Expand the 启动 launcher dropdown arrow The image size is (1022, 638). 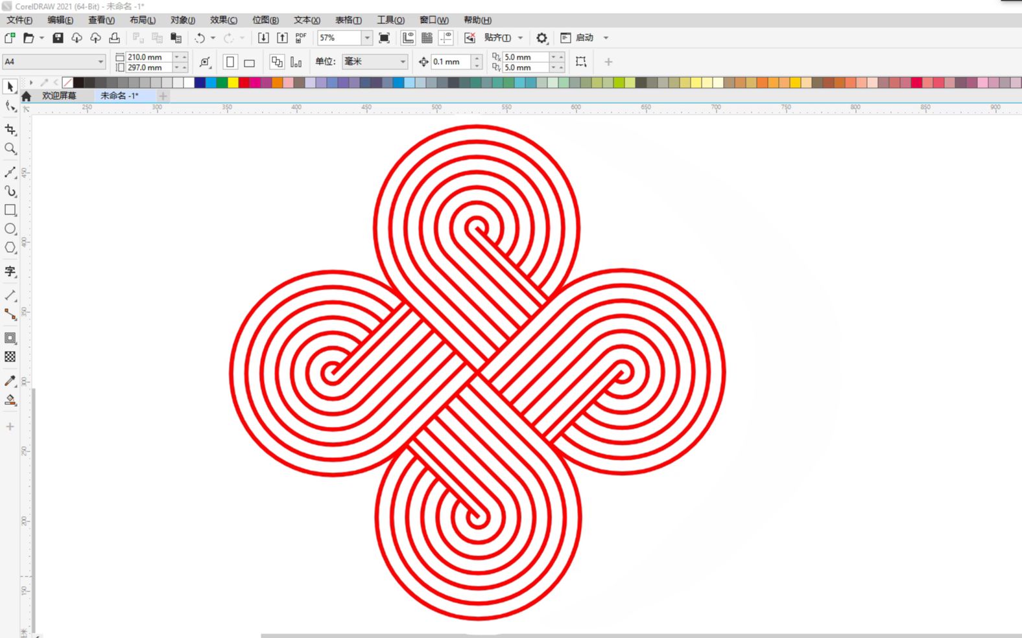tap(606, 38)
